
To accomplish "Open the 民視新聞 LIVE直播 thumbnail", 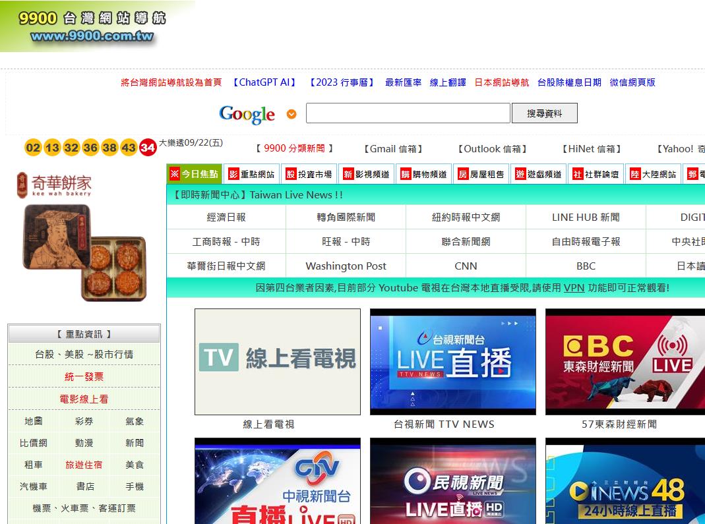I will click(x=453, y=481).
